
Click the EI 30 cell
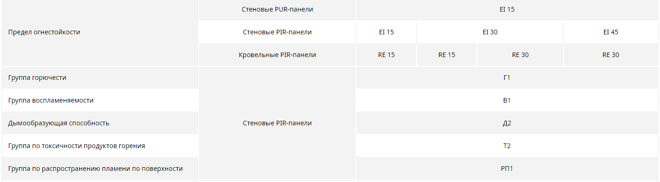coord(490,32)
